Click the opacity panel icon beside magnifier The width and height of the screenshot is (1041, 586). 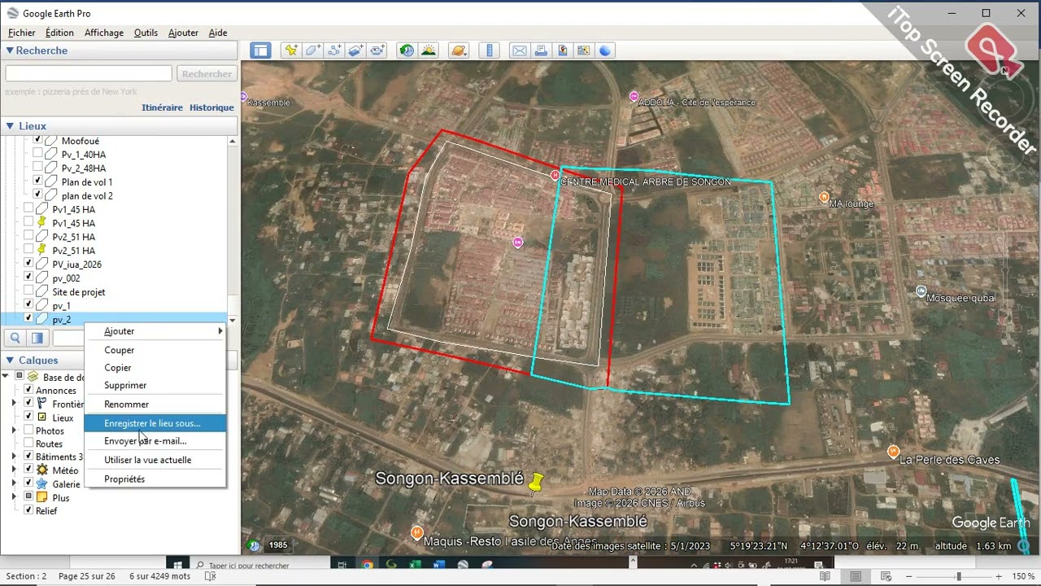[x=37, y=338]
